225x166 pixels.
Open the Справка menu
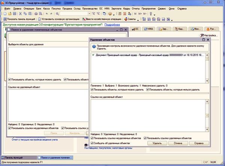coord(182,9)
